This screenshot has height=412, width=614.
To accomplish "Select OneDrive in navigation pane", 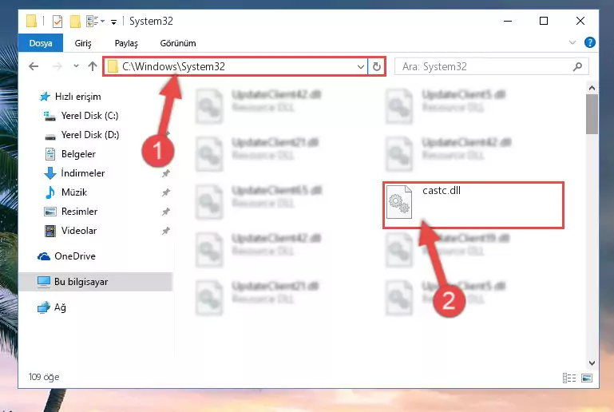I will pyautogui.click(x=66, y=256).
